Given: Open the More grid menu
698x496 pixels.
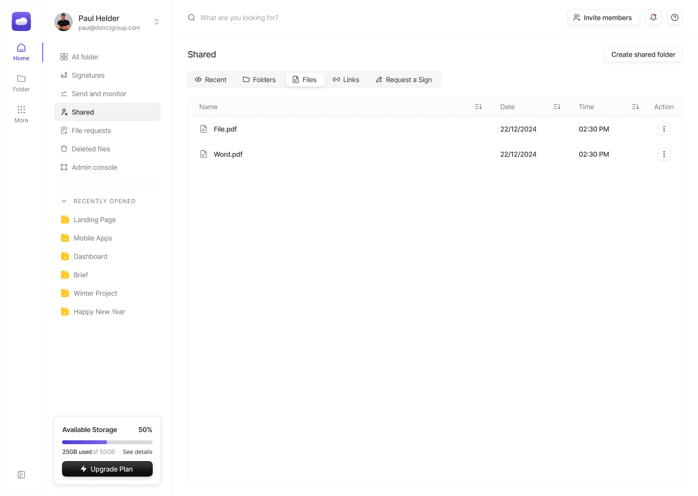Looking at the screenshot, I should coord(21,114).
